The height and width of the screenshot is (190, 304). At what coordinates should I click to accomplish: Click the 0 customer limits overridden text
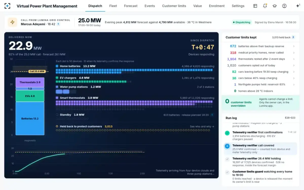238,103
